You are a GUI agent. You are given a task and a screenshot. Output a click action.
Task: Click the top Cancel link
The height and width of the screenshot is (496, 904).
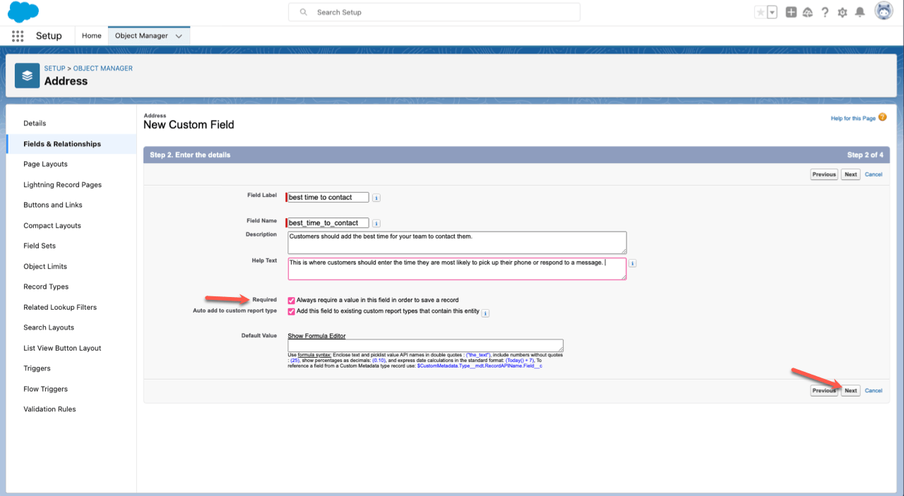click(x=874, y=174)
